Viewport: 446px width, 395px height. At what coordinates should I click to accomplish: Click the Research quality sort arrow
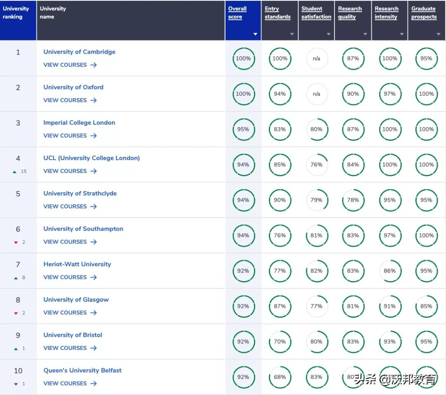pyautogui.click(x=365, y=34)
